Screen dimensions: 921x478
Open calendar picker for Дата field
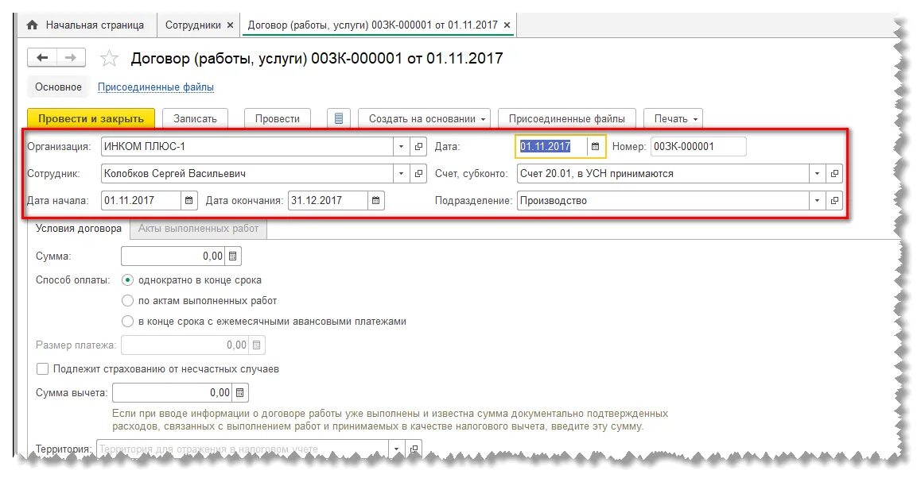click(x=595, y=147)
